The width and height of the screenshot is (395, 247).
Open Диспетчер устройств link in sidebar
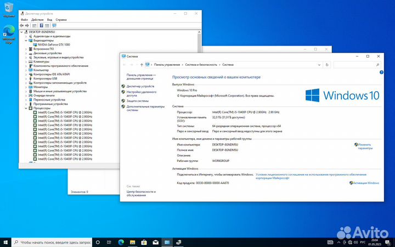tap(140, 86)
